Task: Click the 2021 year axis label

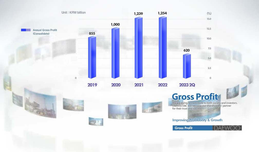Action: pyautogui.click(x=139, y=85)
